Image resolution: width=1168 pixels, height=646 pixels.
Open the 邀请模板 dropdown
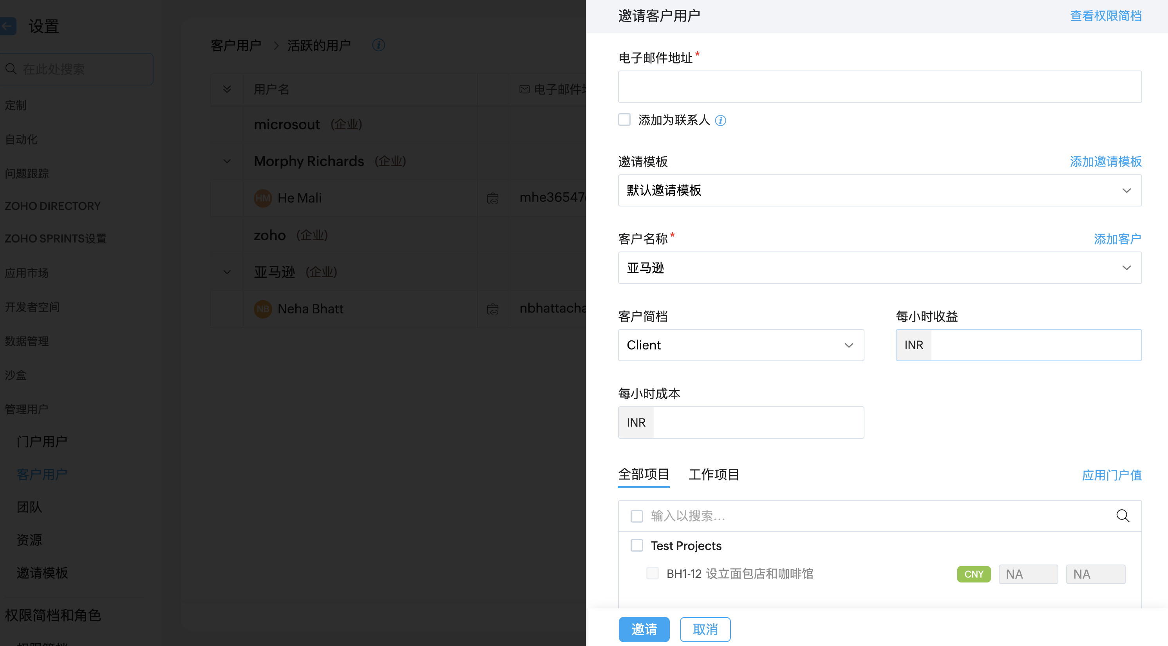879,190
